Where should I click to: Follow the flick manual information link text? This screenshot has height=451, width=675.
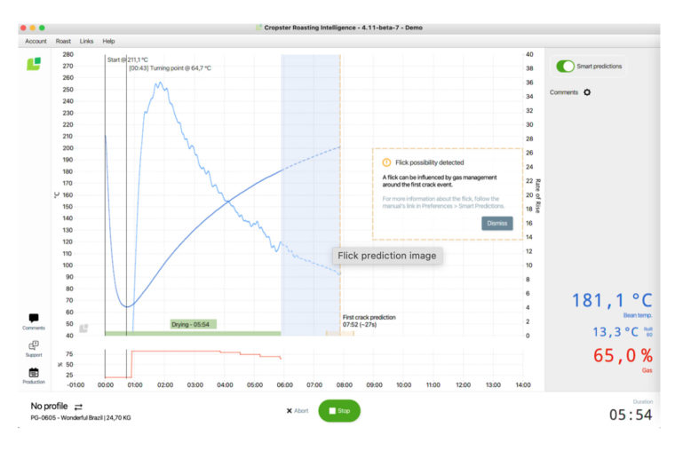tap(443, 202)
